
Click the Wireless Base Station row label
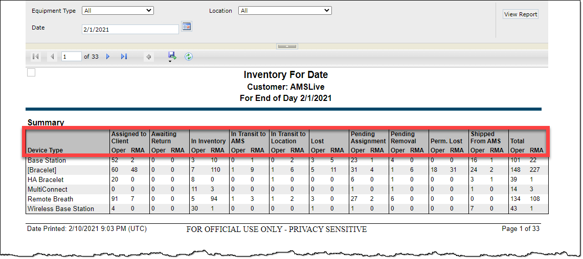point(60,209)
